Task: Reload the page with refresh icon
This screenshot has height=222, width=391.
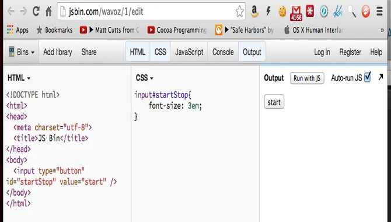Action: 36,11
